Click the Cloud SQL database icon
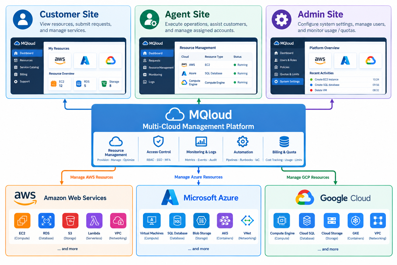This screenshot has height=265, width=397. (307, 221)
